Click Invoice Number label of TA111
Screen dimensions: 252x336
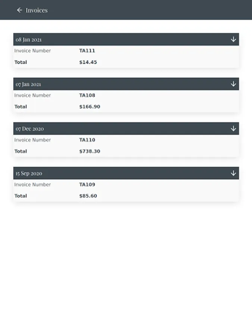click(32, 51)
